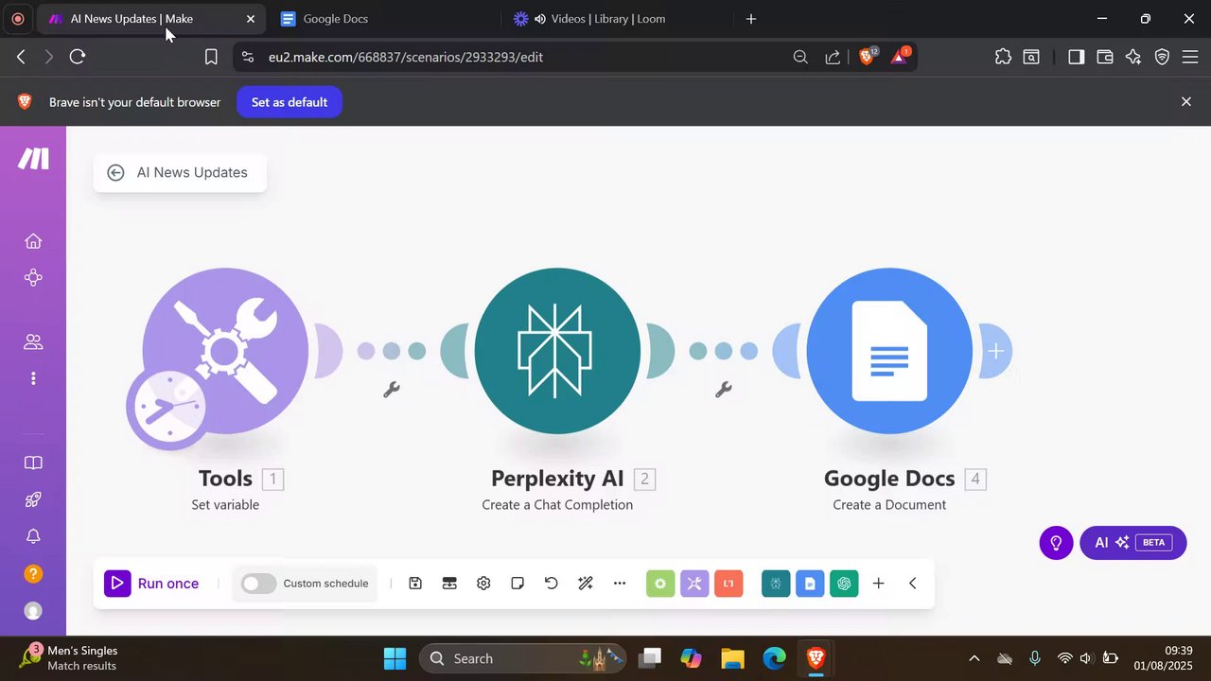
Task: Open the Windows Start button
Action: (x=395, y=658)
